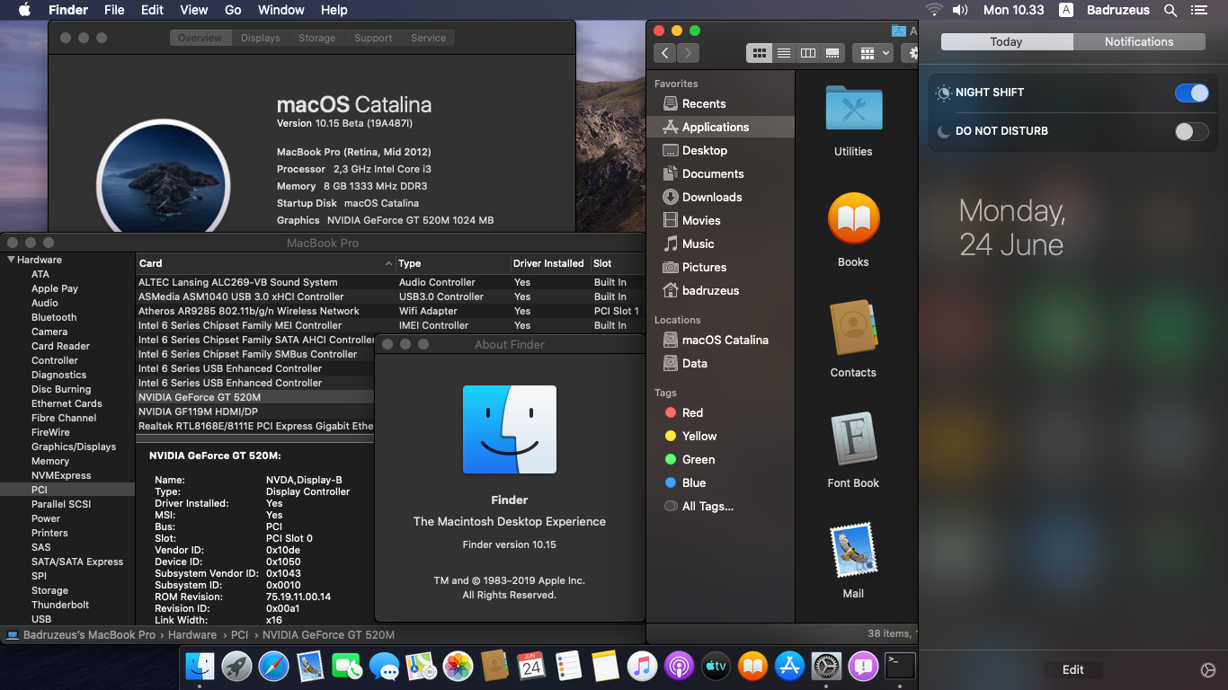Open Messages from the Dock

[384, 666]
